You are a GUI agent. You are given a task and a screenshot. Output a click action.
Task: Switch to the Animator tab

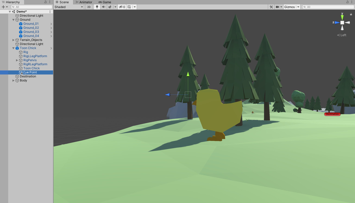coord(84,2)
